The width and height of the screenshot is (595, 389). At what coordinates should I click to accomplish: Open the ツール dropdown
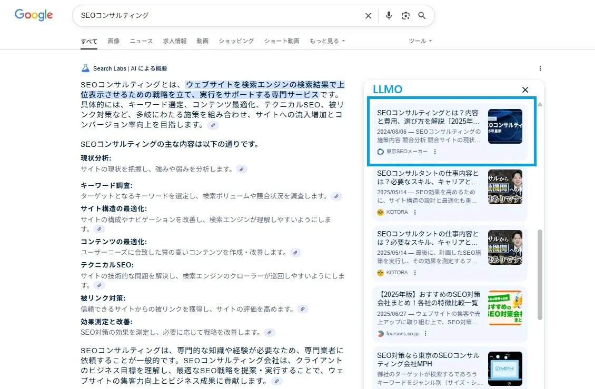[x=420, y=41]
